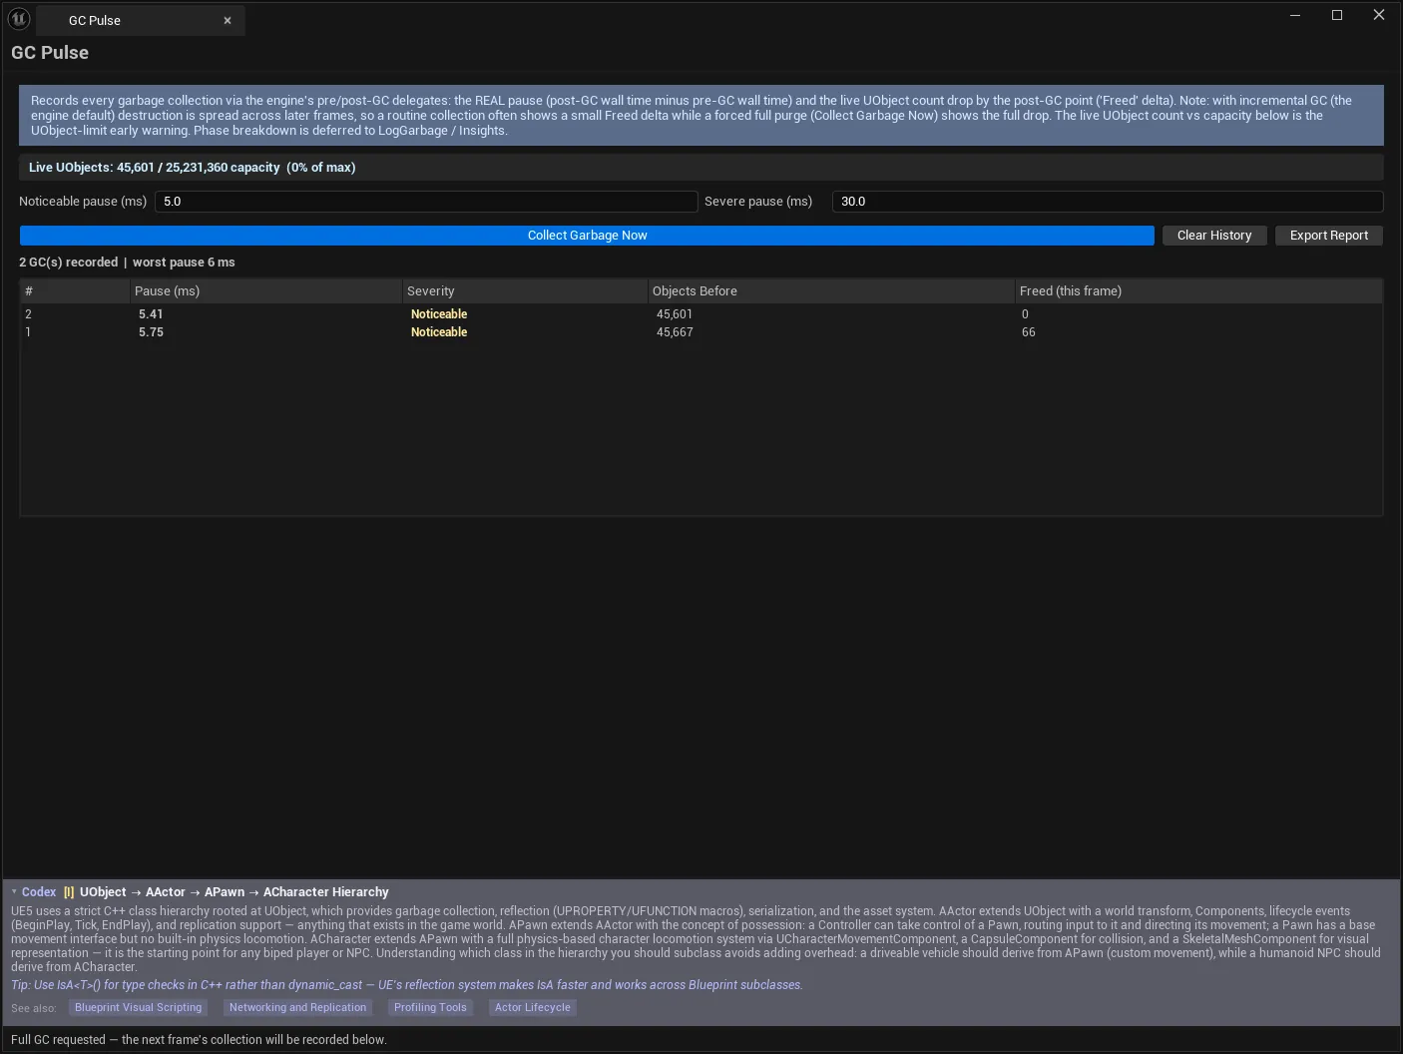The height and width of the screenshot is (1054, 1403).
Task: Click the Noticeable severity in row 1
Action: click(439, 332)
